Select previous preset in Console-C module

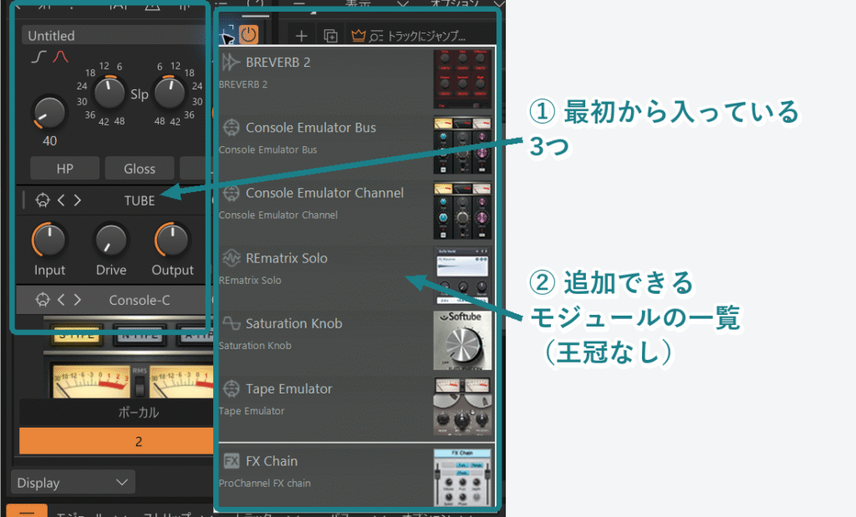click(x=61, y=300)
